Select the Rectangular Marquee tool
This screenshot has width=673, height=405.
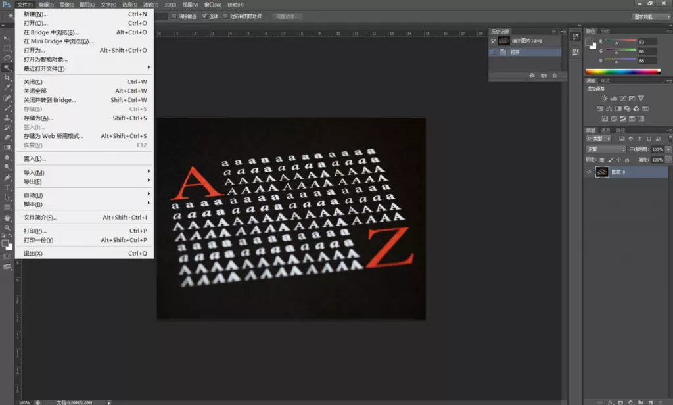coord(7,48)
